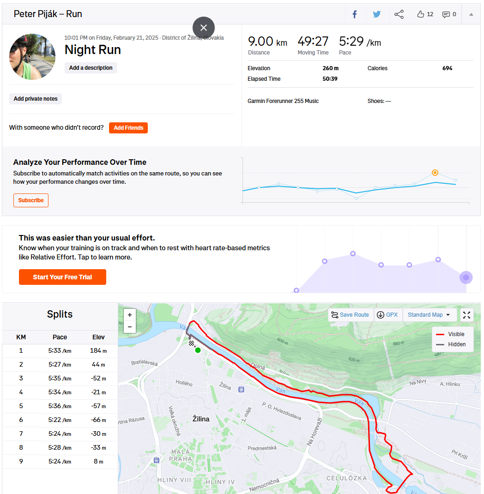This screenshot has height=494, width=484.
Task: Click the orange Add Friends button
Action: click(x=128, y=127)
